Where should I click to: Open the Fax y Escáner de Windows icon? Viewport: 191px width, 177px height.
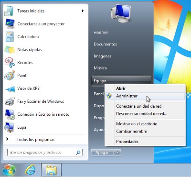pyautogui.click(x=10, y=101)
